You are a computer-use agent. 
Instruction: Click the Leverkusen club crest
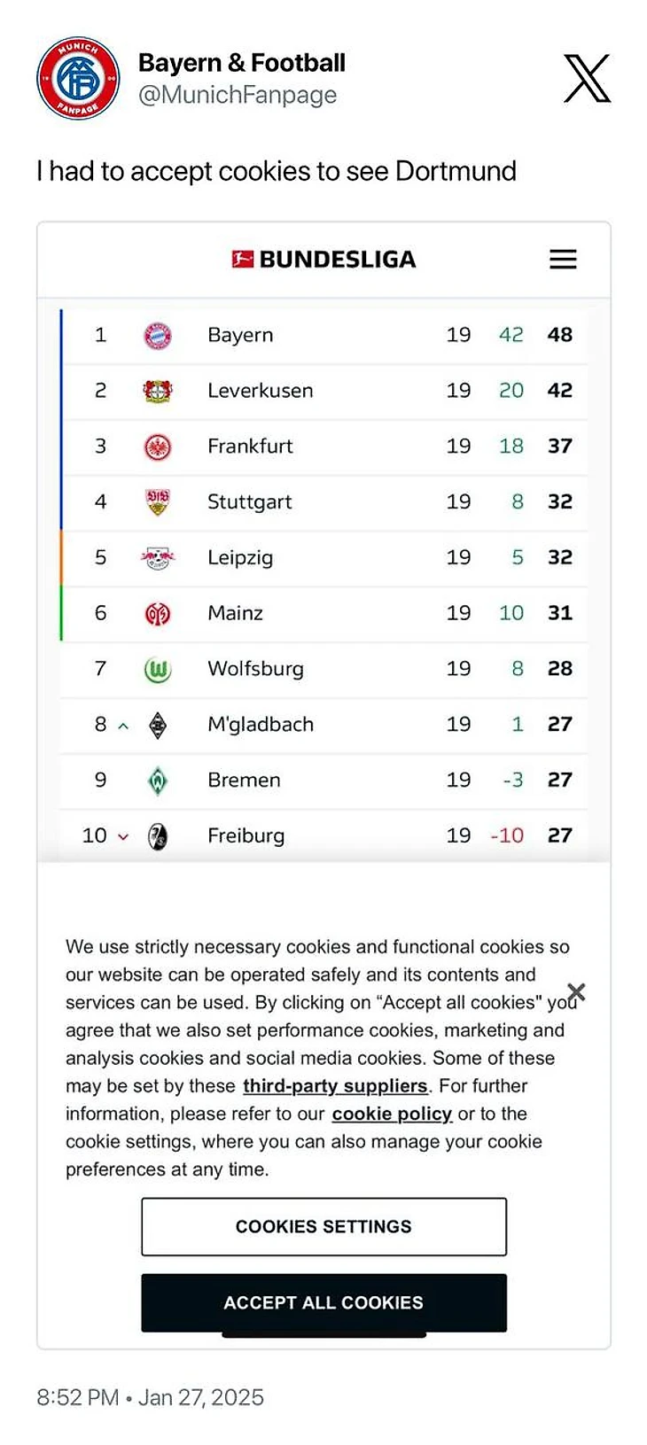click(x=158, y=391)
